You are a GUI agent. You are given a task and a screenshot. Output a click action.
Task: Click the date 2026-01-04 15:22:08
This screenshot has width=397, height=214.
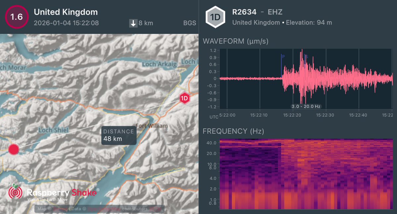[x=66, y=23]
